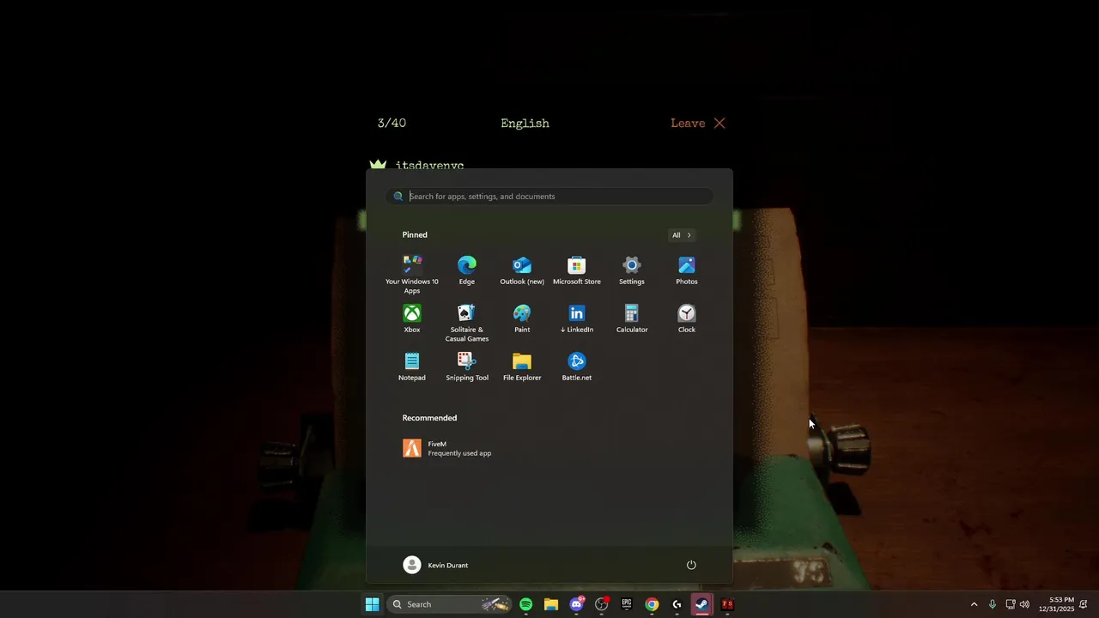Open Spotify from the taskbar
Viewport: 1099px width, 618px height.
tap(525, 604)
